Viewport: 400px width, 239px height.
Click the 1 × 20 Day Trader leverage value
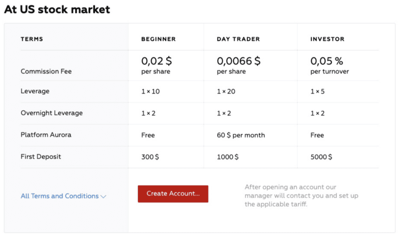[x=226, y=91]
